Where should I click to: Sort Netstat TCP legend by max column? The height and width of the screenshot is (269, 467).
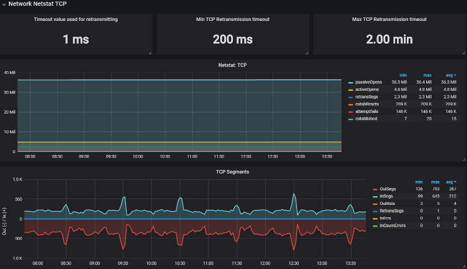(x=427, y=75)
